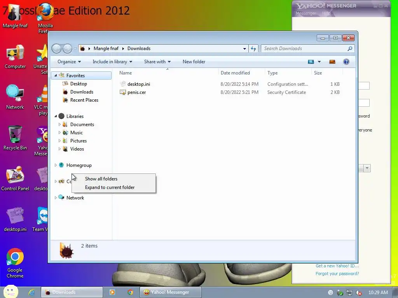Click the search magnifier icon
The height and width of the screenshot is (298, 398).
tap(350, 49)
